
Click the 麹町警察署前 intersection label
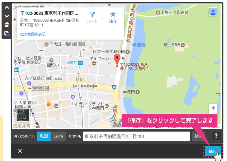(83, 86)
